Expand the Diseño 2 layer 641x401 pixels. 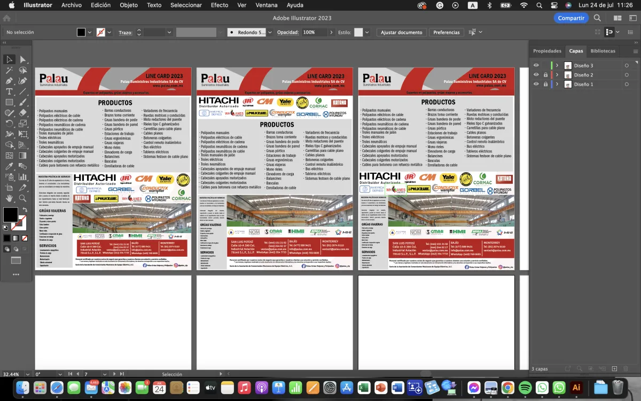pos(557,75)
